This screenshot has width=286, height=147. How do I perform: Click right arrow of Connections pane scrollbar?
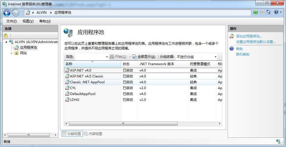point(56,135)
